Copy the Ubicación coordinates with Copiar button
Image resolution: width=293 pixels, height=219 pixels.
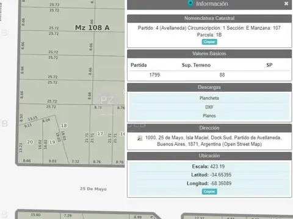209,192
